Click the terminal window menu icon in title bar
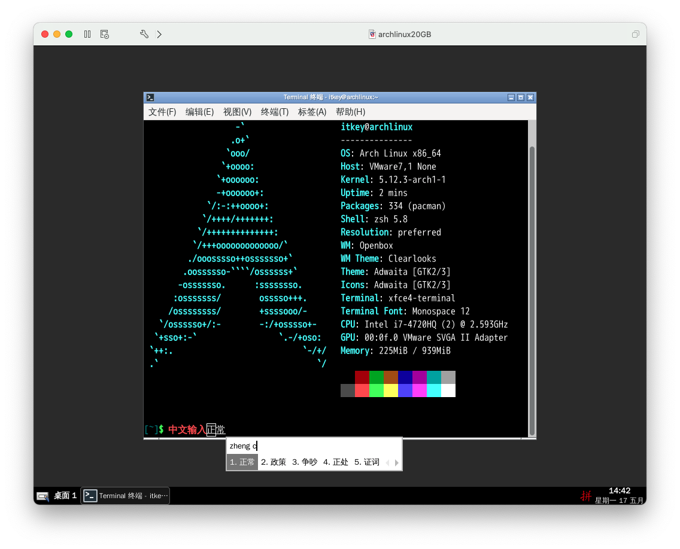The width and height of the screenshot is (680, 549). point(150,97)
